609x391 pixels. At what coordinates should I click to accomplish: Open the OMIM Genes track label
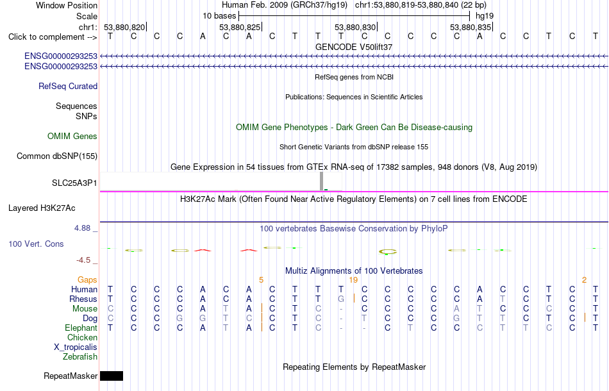(72, 137)
